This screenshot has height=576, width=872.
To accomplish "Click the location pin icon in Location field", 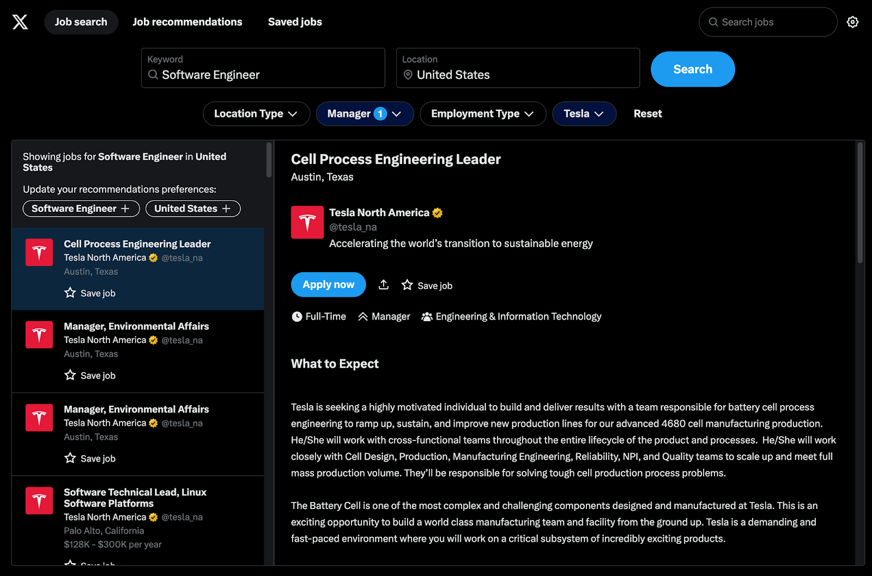I will point(408,75).
